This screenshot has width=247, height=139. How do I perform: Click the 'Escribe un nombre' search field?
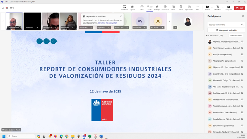[x=224, y=25]
